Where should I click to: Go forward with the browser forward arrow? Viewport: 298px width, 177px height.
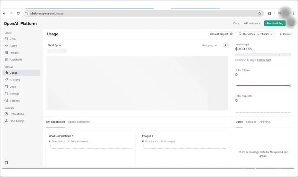click(x=11, y=13)
